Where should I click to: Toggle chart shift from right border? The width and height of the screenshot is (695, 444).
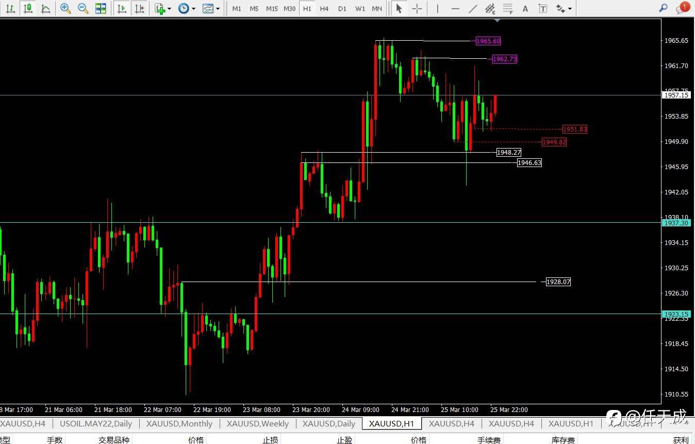pyautogui.click(x=139, y=8)
